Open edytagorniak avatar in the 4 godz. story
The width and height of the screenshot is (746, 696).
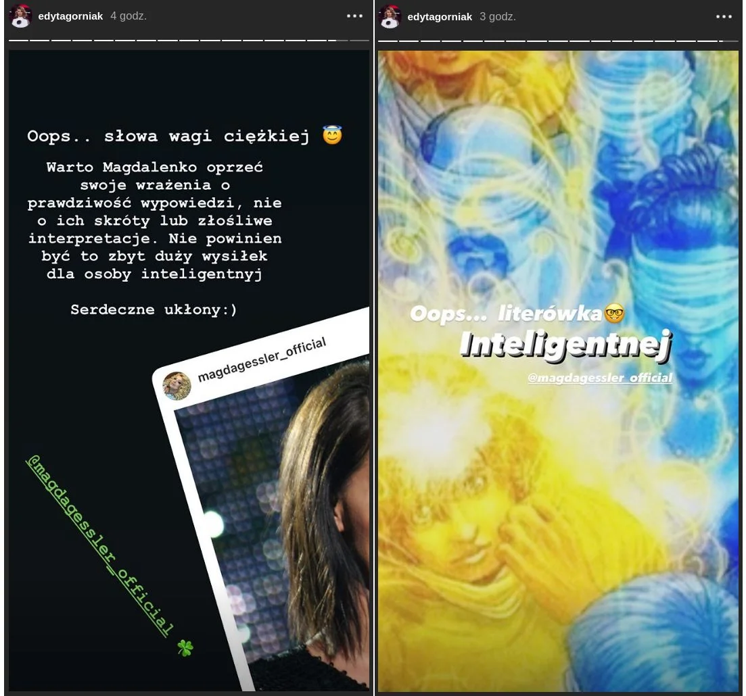21,16
